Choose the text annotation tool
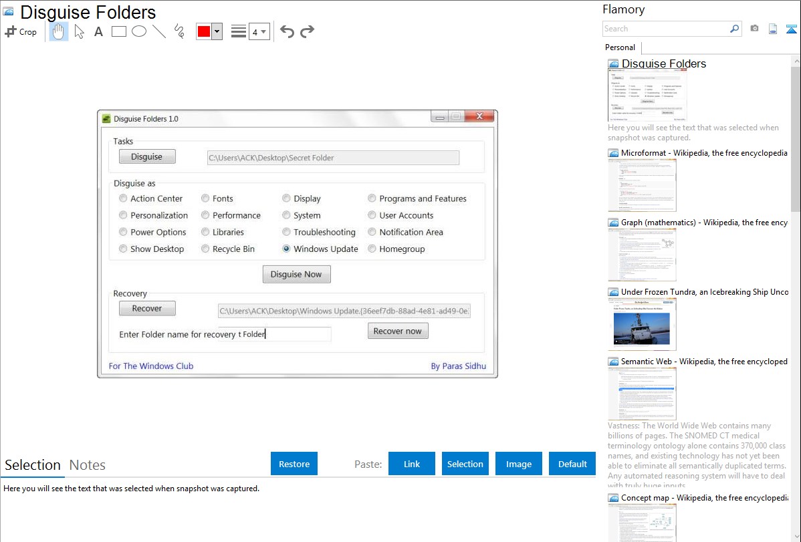 coord(98,31)
